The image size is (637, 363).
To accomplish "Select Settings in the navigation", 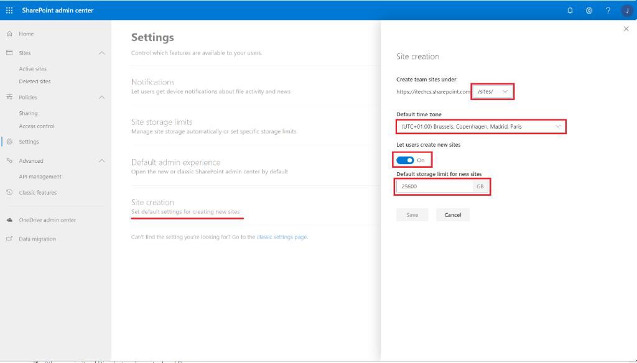I will pos(29,142).
